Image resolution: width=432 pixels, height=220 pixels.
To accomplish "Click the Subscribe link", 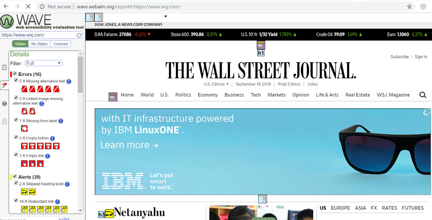I will pos(400,57).
